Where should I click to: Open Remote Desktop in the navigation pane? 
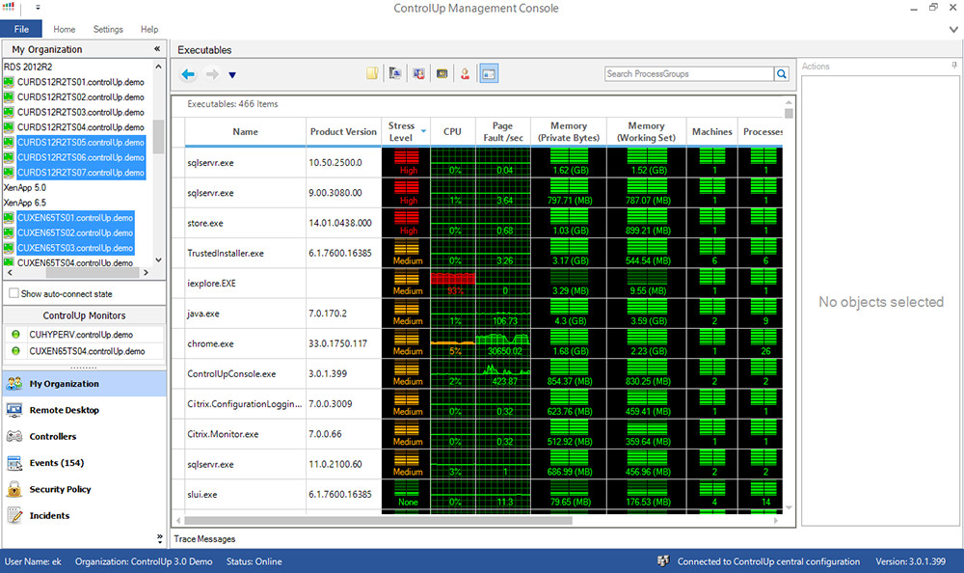[84, 410]
